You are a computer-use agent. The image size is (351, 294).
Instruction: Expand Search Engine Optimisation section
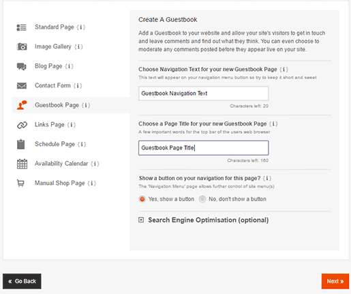[208, 220]
